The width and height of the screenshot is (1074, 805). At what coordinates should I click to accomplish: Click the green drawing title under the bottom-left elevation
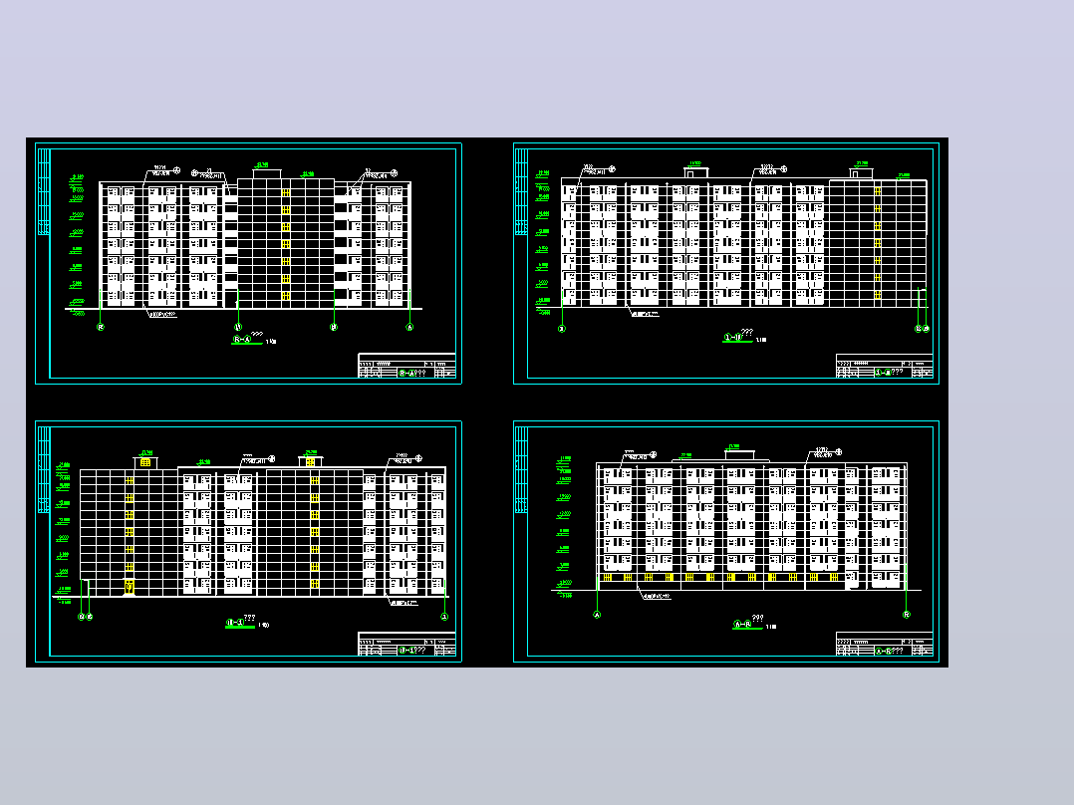point(240,623)
